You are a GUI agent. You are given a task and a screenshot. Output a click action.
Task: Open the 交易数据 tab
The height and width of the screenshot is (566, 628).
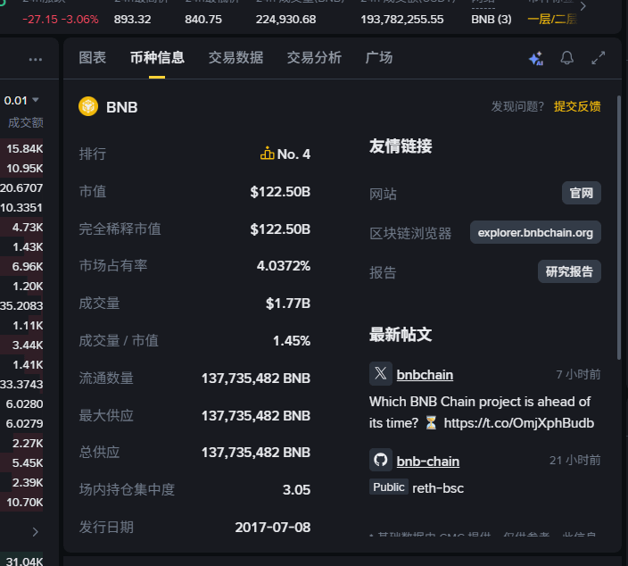tap(235, 57)
